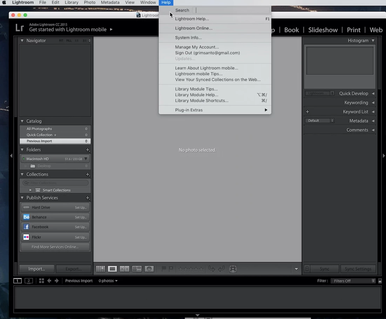
Task: Open Compare view XY icon
Action: tap(124, 269)
